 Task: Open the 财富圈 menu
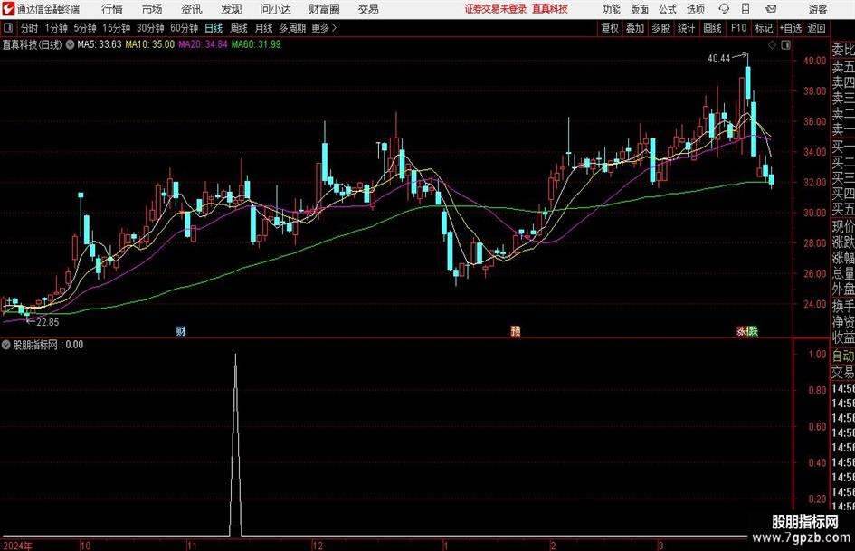coord(324,9)
